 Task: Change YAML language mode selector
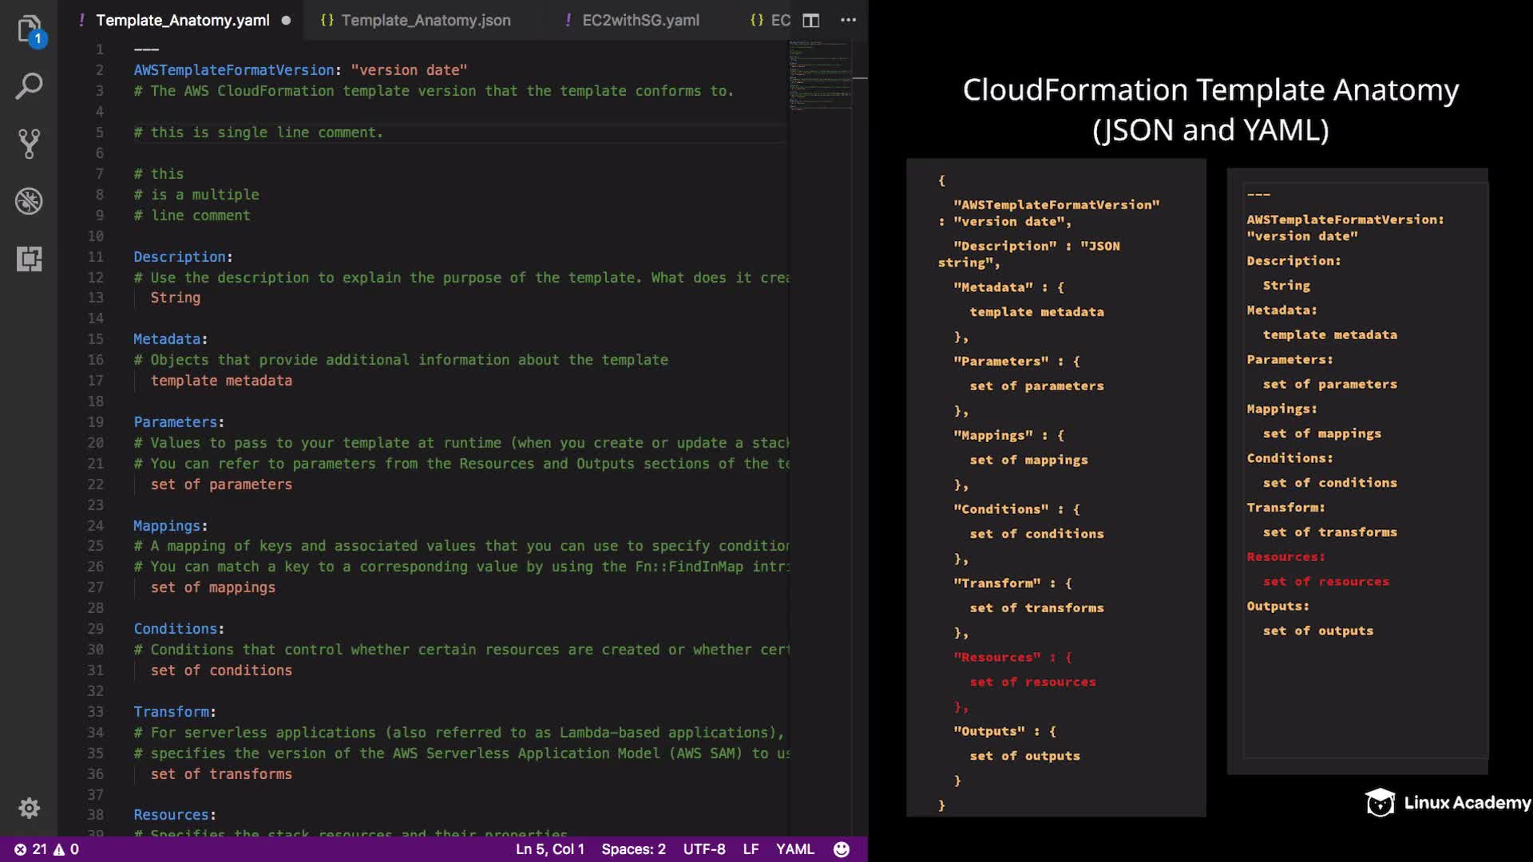pyautogui.click(x=794, y=849)
